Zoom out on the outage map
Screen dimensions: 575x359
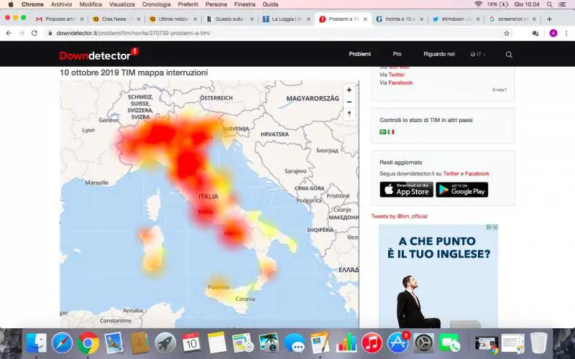click(349, 102)
